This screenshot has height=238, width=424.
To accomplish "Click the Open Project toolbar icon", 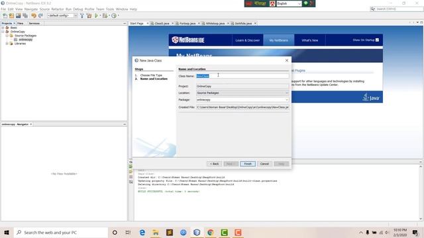I will [18, 16].
